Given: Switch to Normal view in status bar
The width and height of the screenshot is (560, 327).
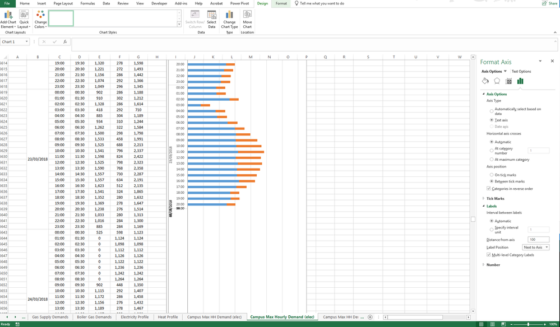Looking at the screenshot, I should (x=481, y=324).
